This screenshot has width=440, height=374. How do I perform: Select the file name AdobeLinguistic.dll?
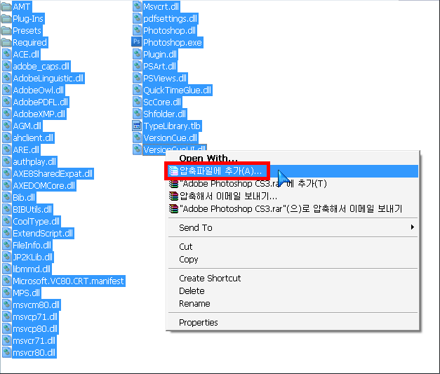coord(48,79)
